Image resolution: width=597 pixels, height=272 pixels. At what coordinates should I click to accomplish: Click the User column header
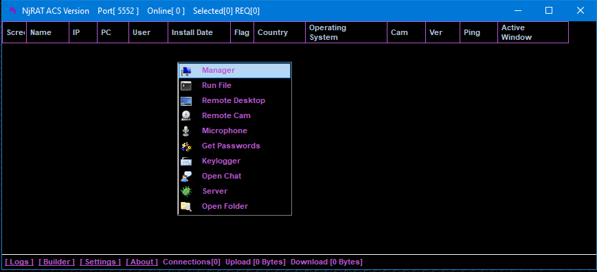pyautogui.click(x=148, y=32)
